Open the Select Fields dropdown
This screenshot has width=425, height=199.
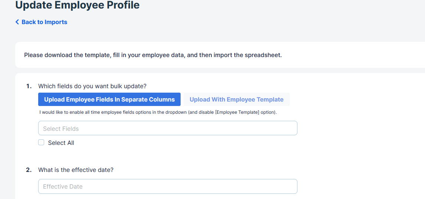(168, 128)
